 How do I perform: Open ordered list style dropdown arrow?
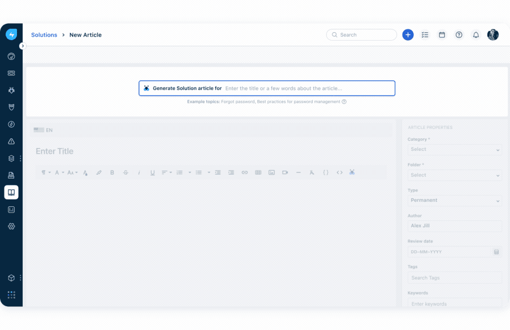click(x=189, y=173)
